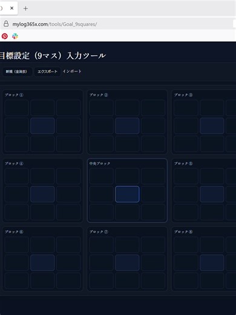Click the インポート button
The image size is (236, 315).
[x=72, y=71]
